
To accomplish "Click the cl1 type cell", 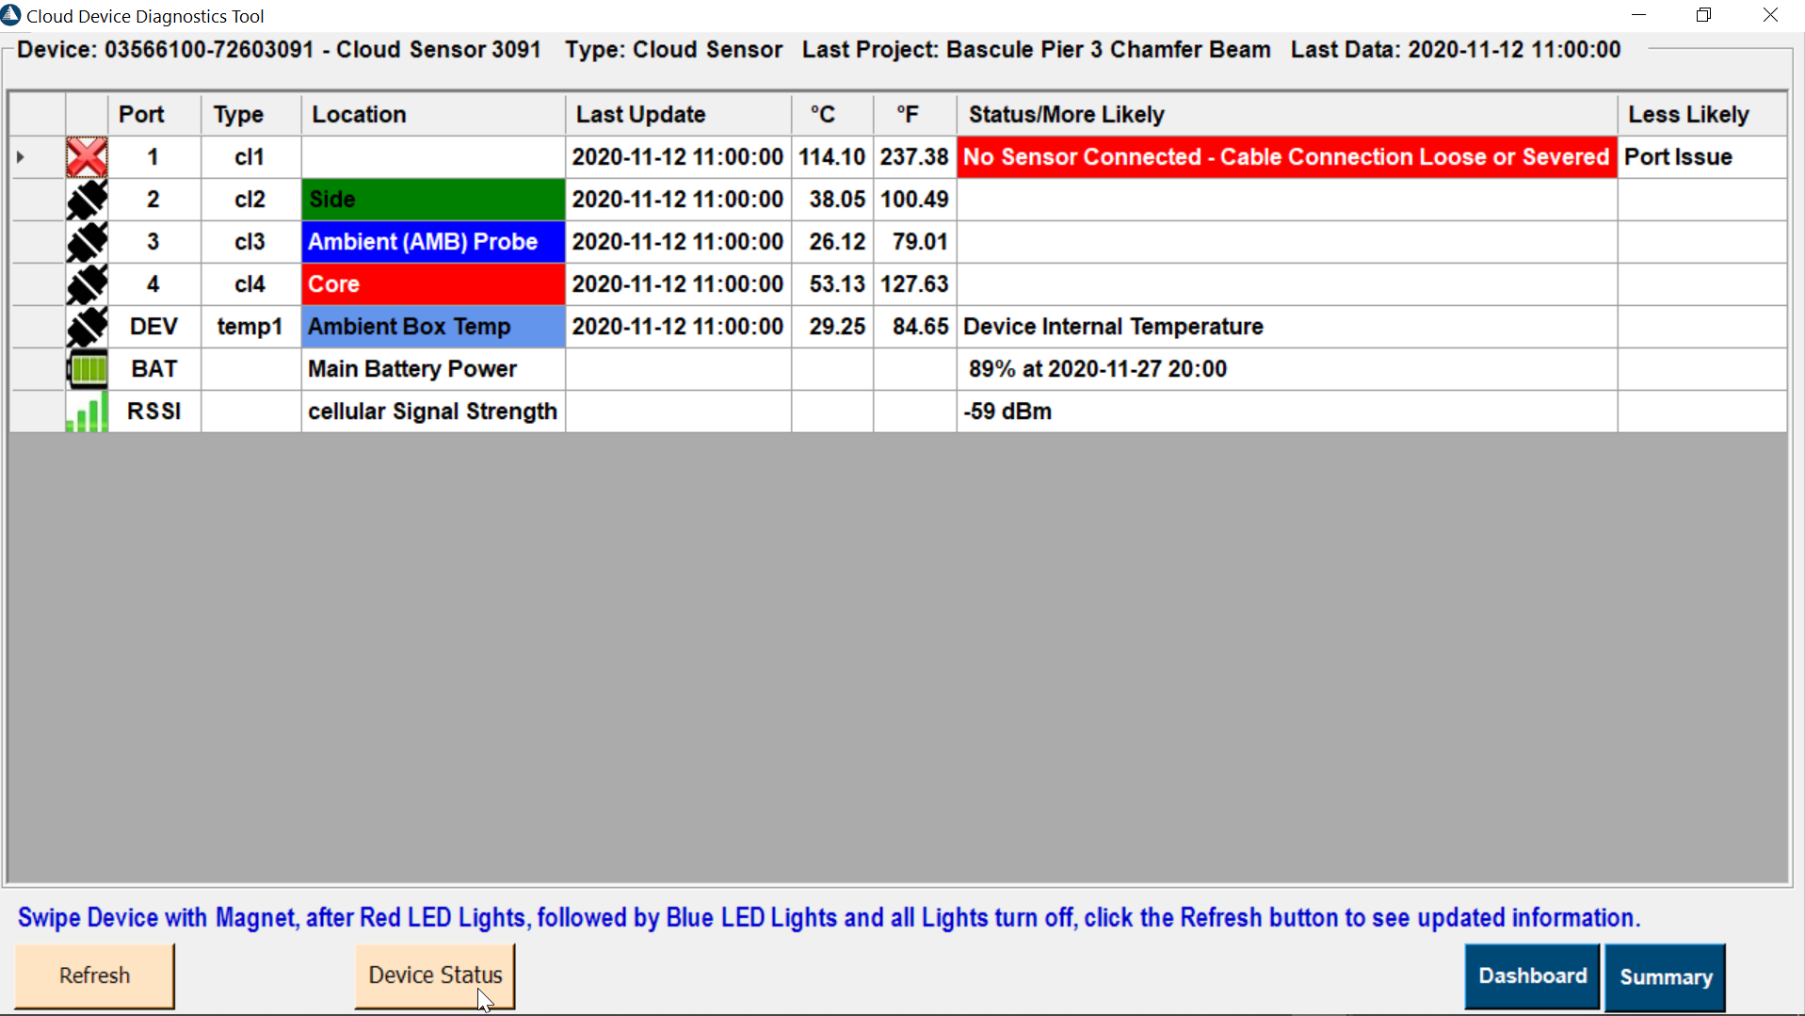I will [x=251, y=157].
